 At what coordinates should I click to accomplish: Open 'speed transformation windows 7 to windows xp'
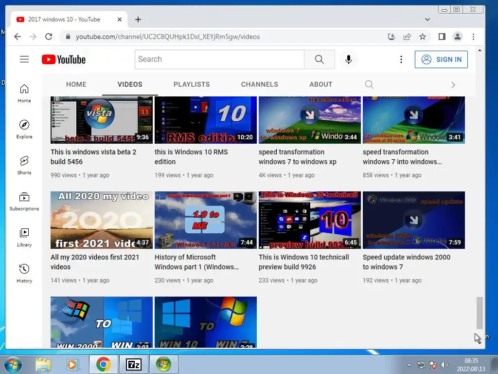point(298,157)
